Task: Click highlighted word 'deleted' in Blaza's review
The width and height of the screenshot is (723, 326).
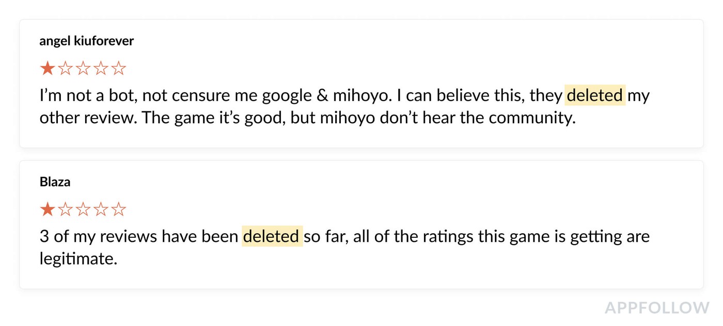Action: 272,236
